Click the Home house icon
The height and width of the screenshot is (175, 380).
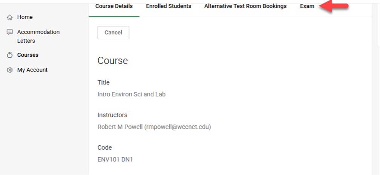coord(10,17)
